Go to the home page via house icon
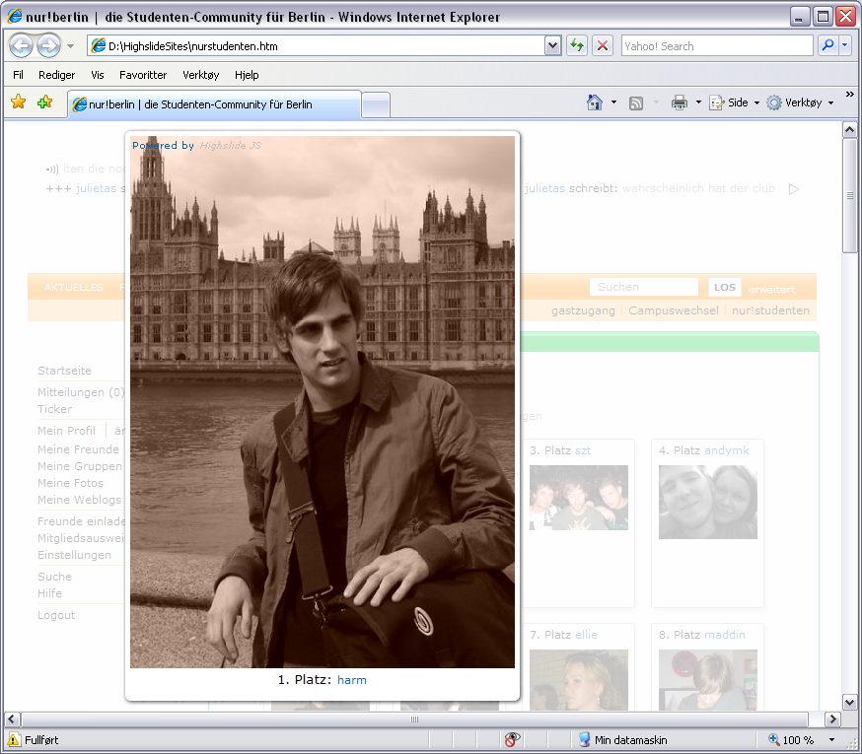Viewport: 862px width, 754px height. click(x=595, y=103)
